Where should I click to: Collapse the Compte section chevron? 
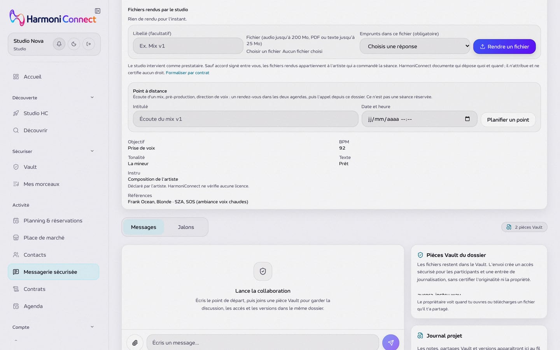[x=92, y=327]
